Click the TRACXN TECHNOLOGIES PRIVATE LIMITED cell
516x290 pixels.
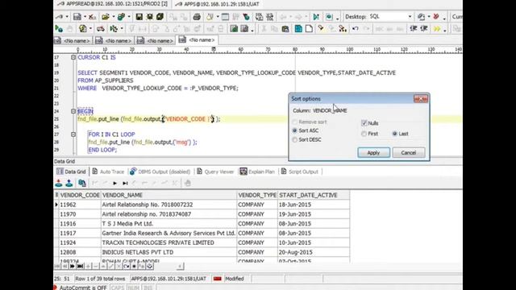click(169, 242)
